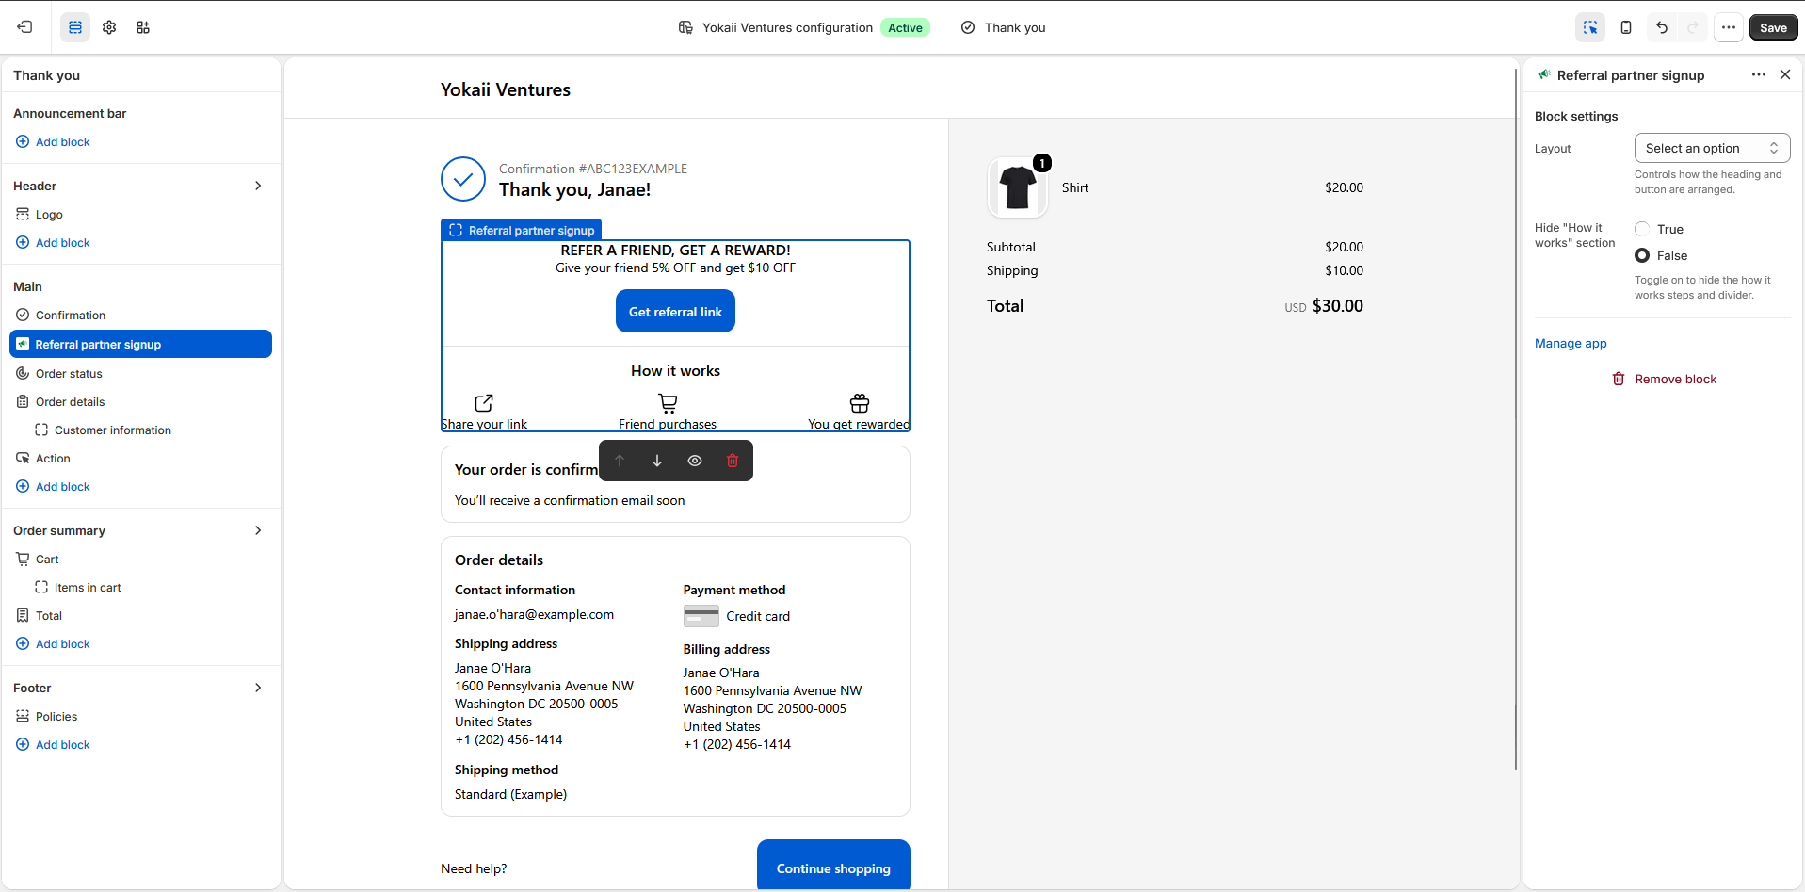Move block down with arrow icon

(657, 461)
